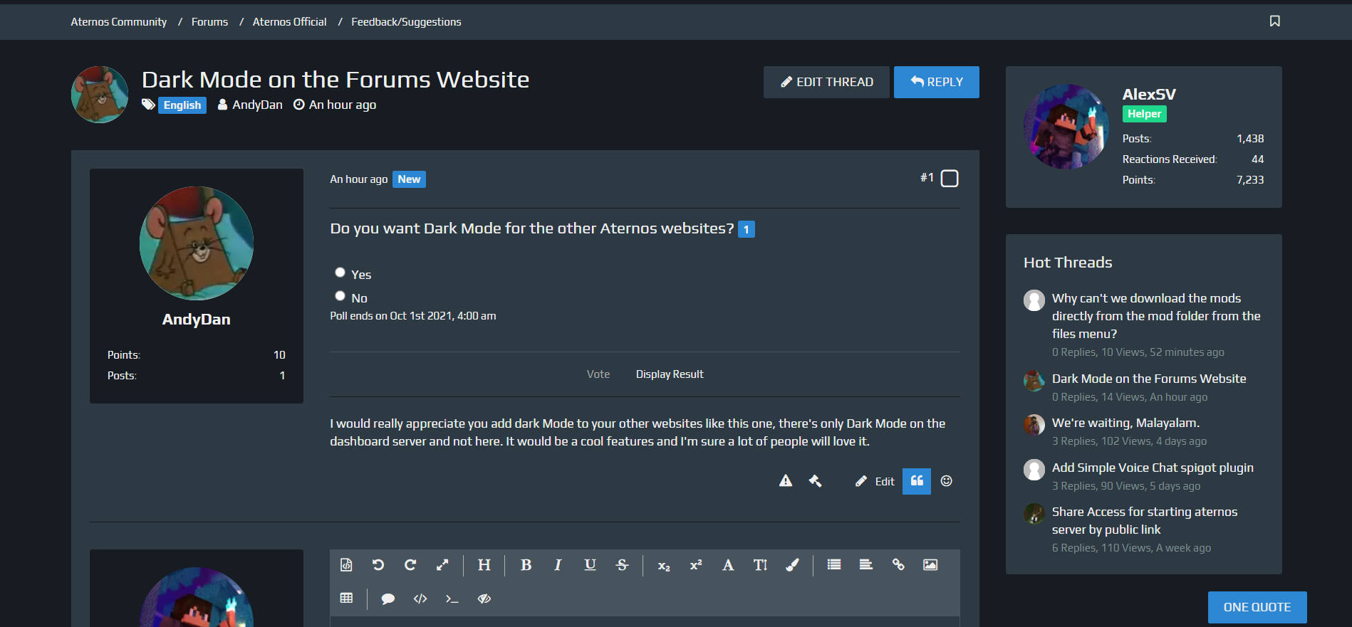React to the post with the smiley icon
The height and width of the screenshot is (627, 1352).
coord(947,481)
